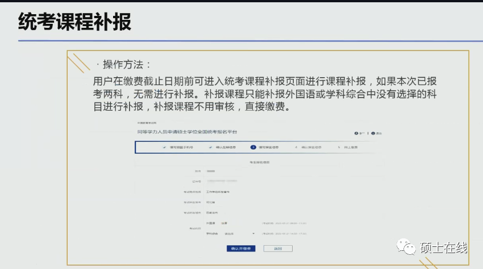
Task: Select the blue step 3 circle icon
Action: 253,147
